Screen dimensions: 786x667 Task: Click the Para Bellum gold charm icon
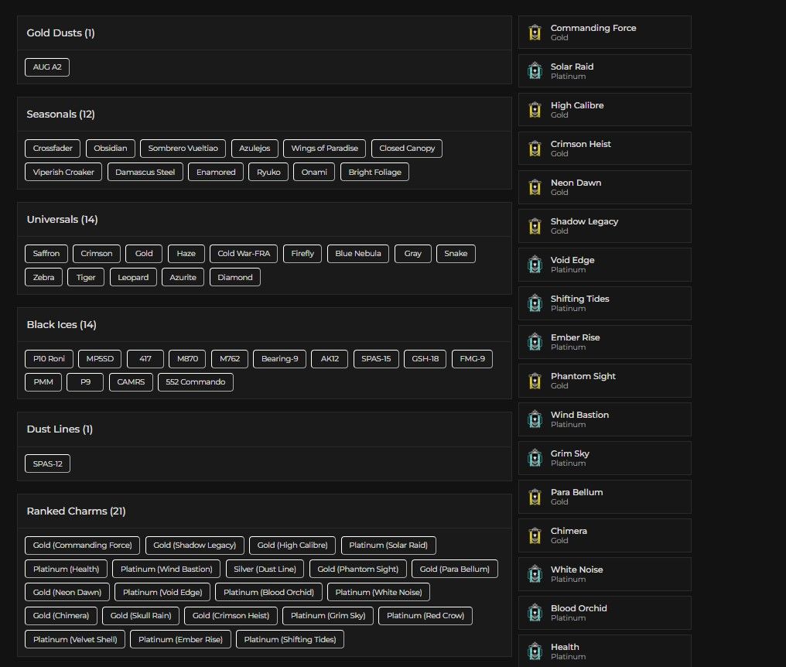pyautogui.click(x=535, y=497)
